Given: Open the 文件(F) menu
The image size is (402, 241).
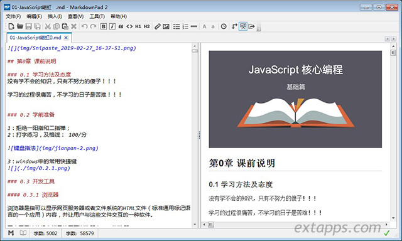Looking at the screenshot, I should tap(13, 16).
